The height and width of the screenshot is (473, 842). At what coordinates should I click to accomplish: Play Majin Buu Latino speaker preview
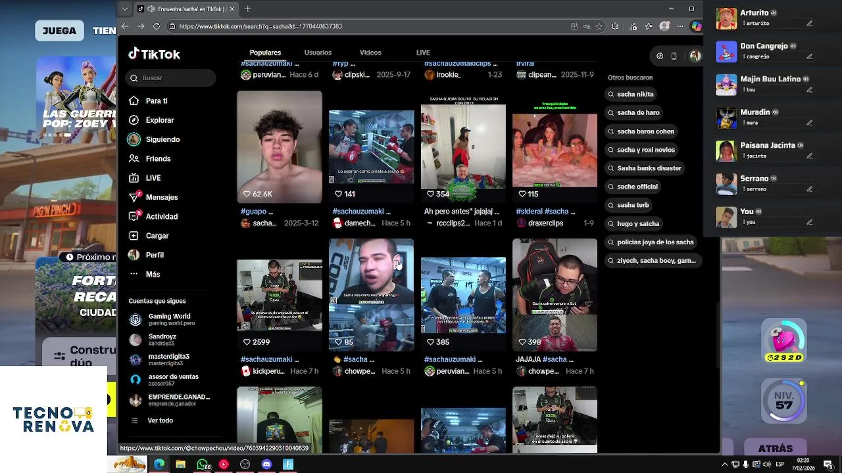[x=806, y=79]
